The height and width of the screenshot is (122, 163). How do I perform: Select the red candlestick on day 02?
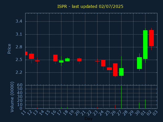pos(151,38)
